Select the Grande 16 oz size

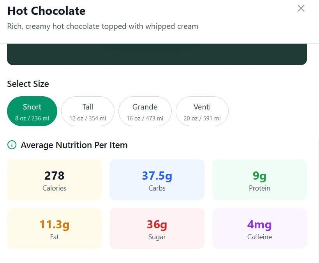[145, 111]
